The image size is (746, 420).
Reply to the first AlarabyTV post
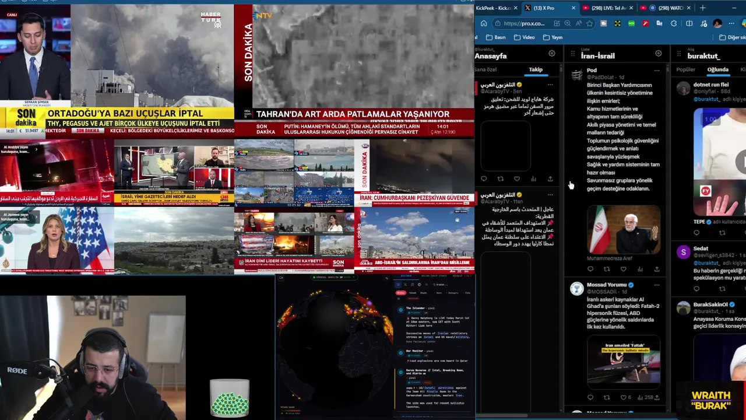click(483, 178)
